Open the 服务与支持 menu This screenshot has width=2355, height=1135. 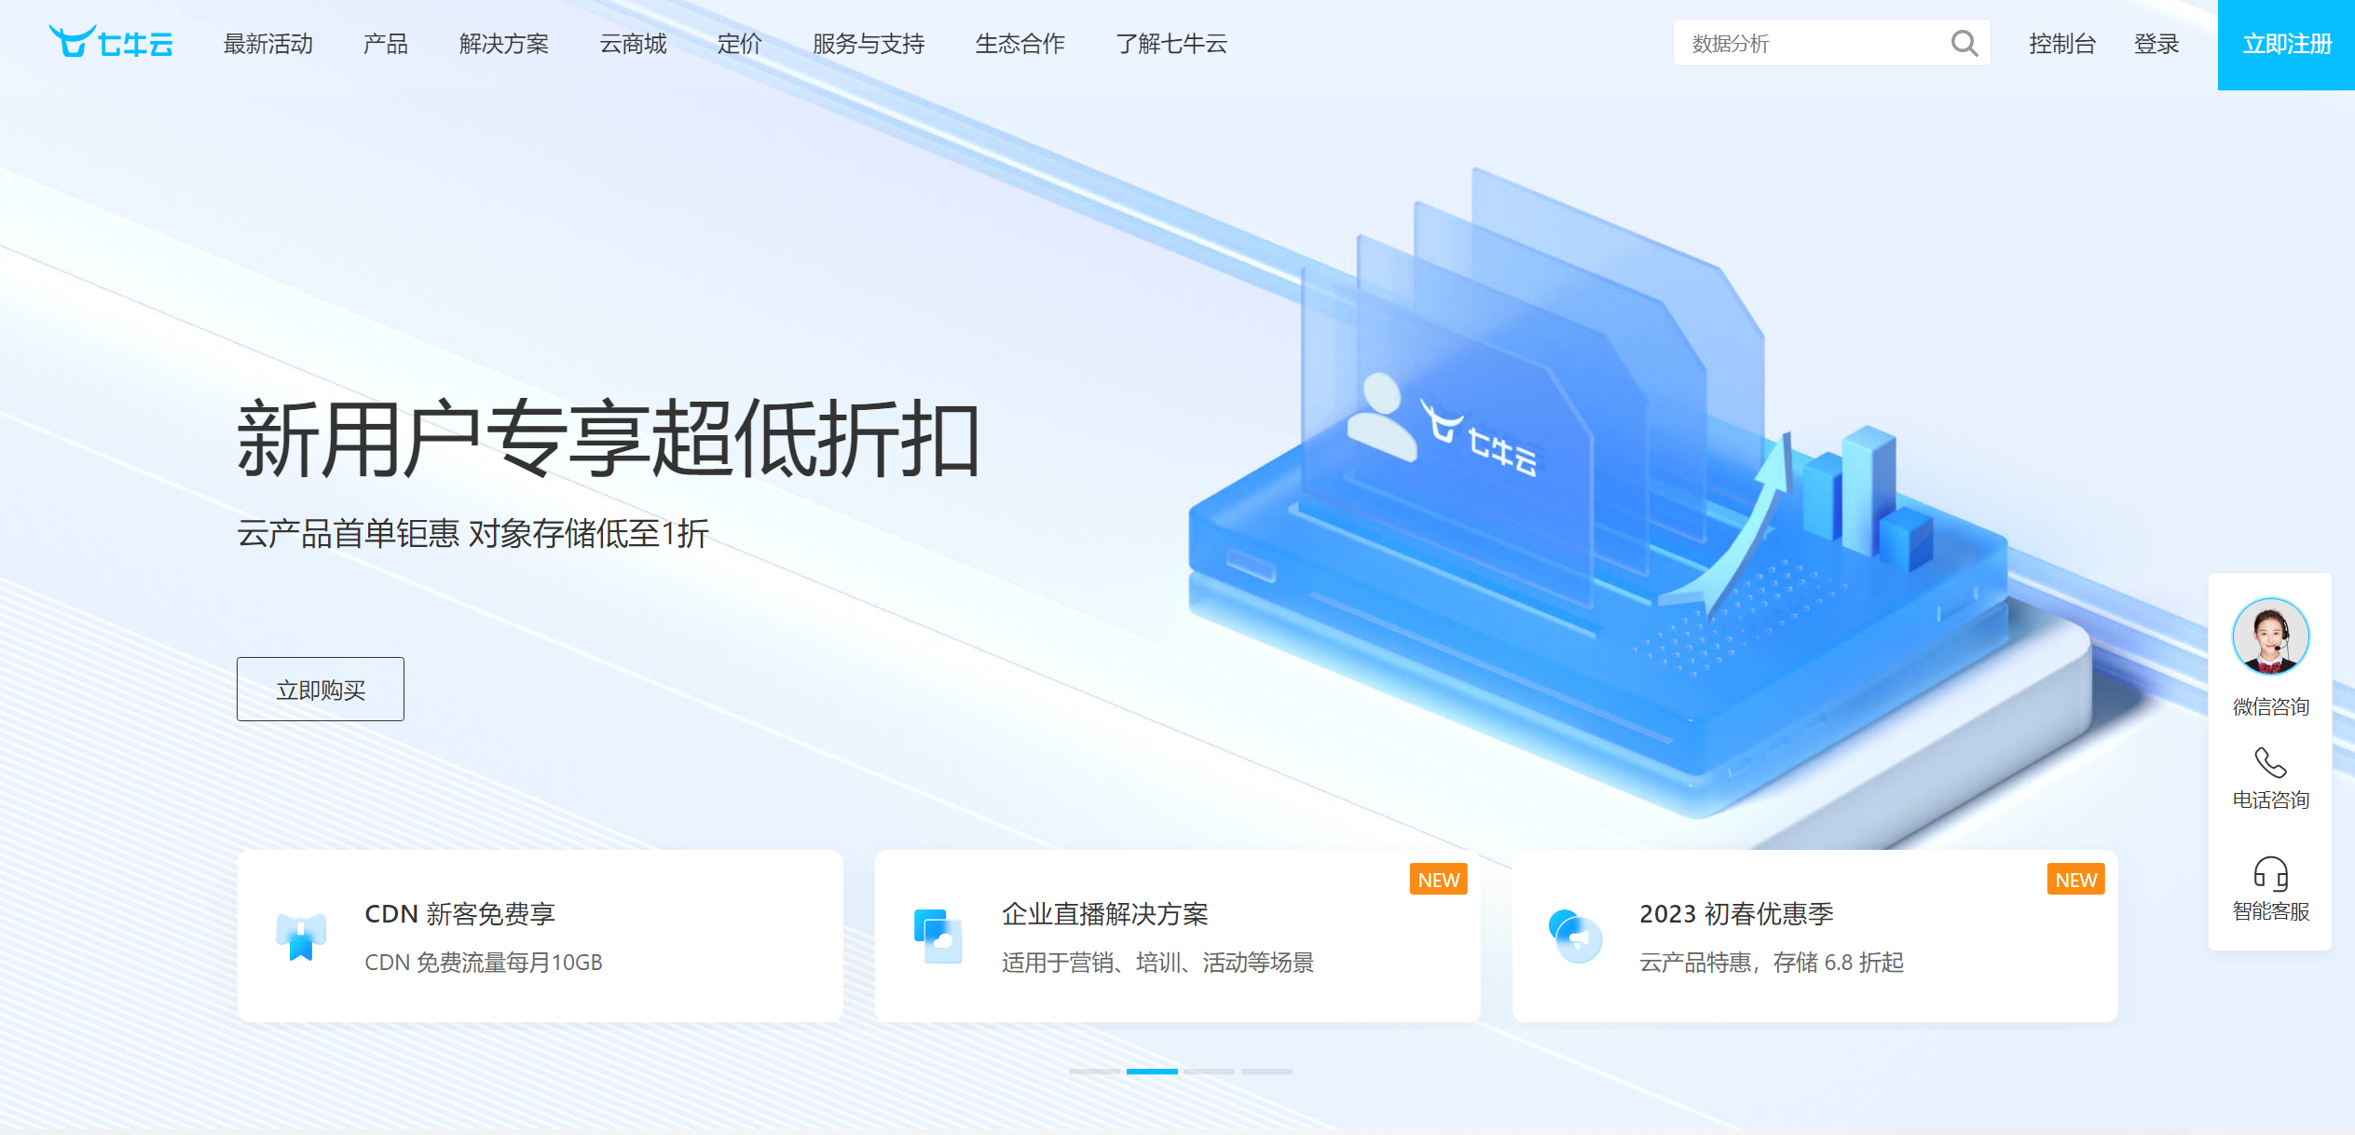click(x=869, y=44)
